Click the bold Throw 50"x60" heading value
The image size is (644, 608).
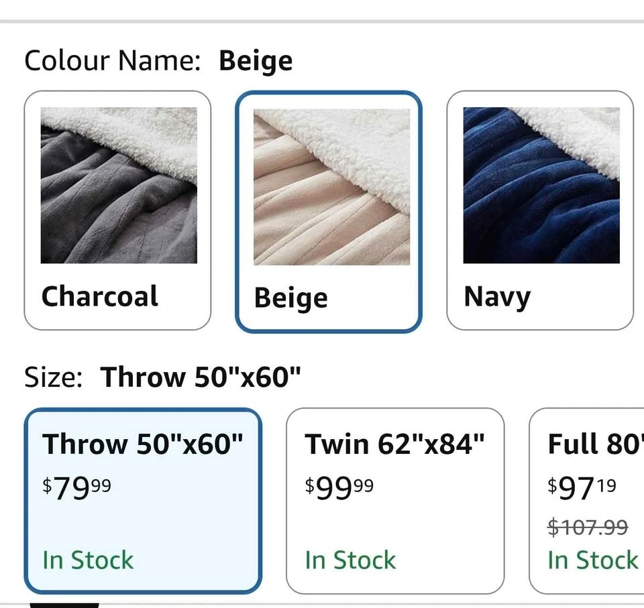[201, 377]
